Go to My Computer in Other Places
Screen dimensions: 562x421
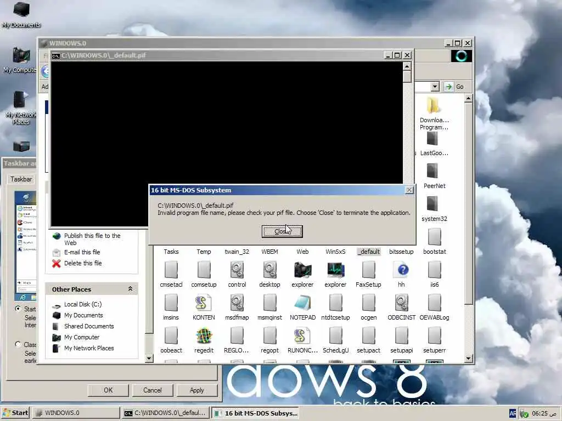coord(81,337)
